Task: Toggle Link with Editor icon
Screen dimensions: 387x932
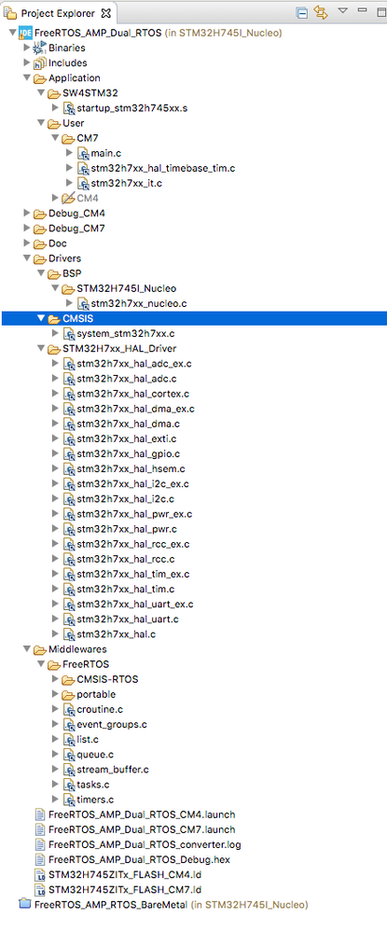Action: [x=321, y=12]
